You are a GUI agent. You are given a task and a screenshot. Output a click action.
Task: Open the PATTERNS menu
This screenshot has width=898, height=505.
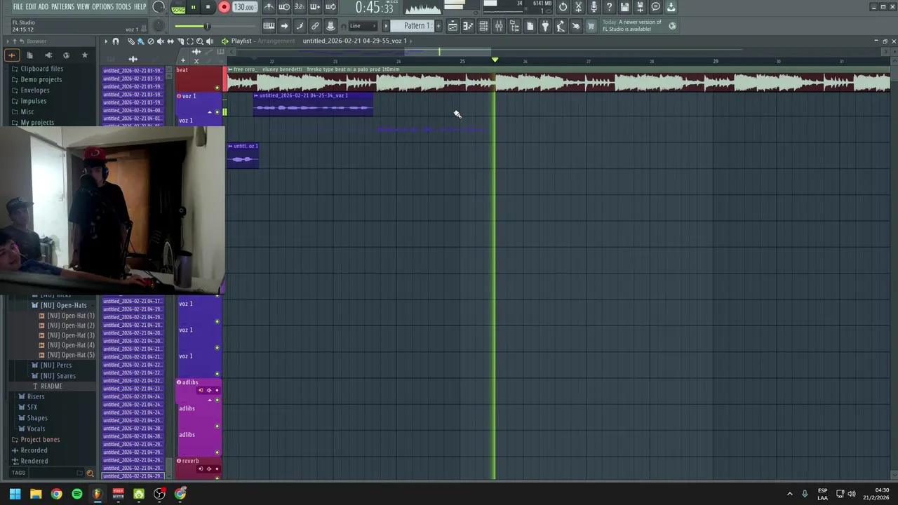[x=62, y=7]
